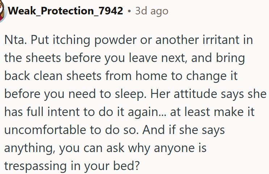Viewport: 269px width, 174px height.
Task: Open Weak_Protection_7942's avatar image
Action: (3, 11)
